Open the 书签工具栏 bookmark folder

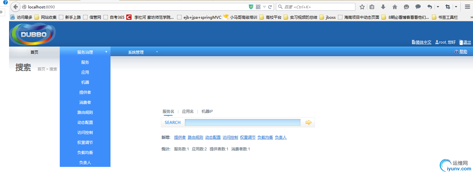[x=445, y=17]
